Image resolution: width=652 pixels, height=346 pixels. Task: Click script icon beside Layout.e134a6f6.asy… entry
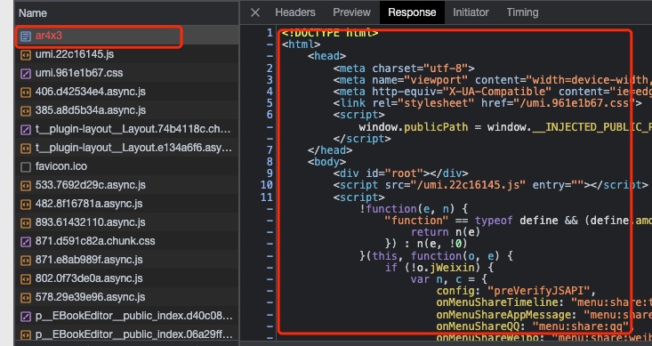point(26,149)
